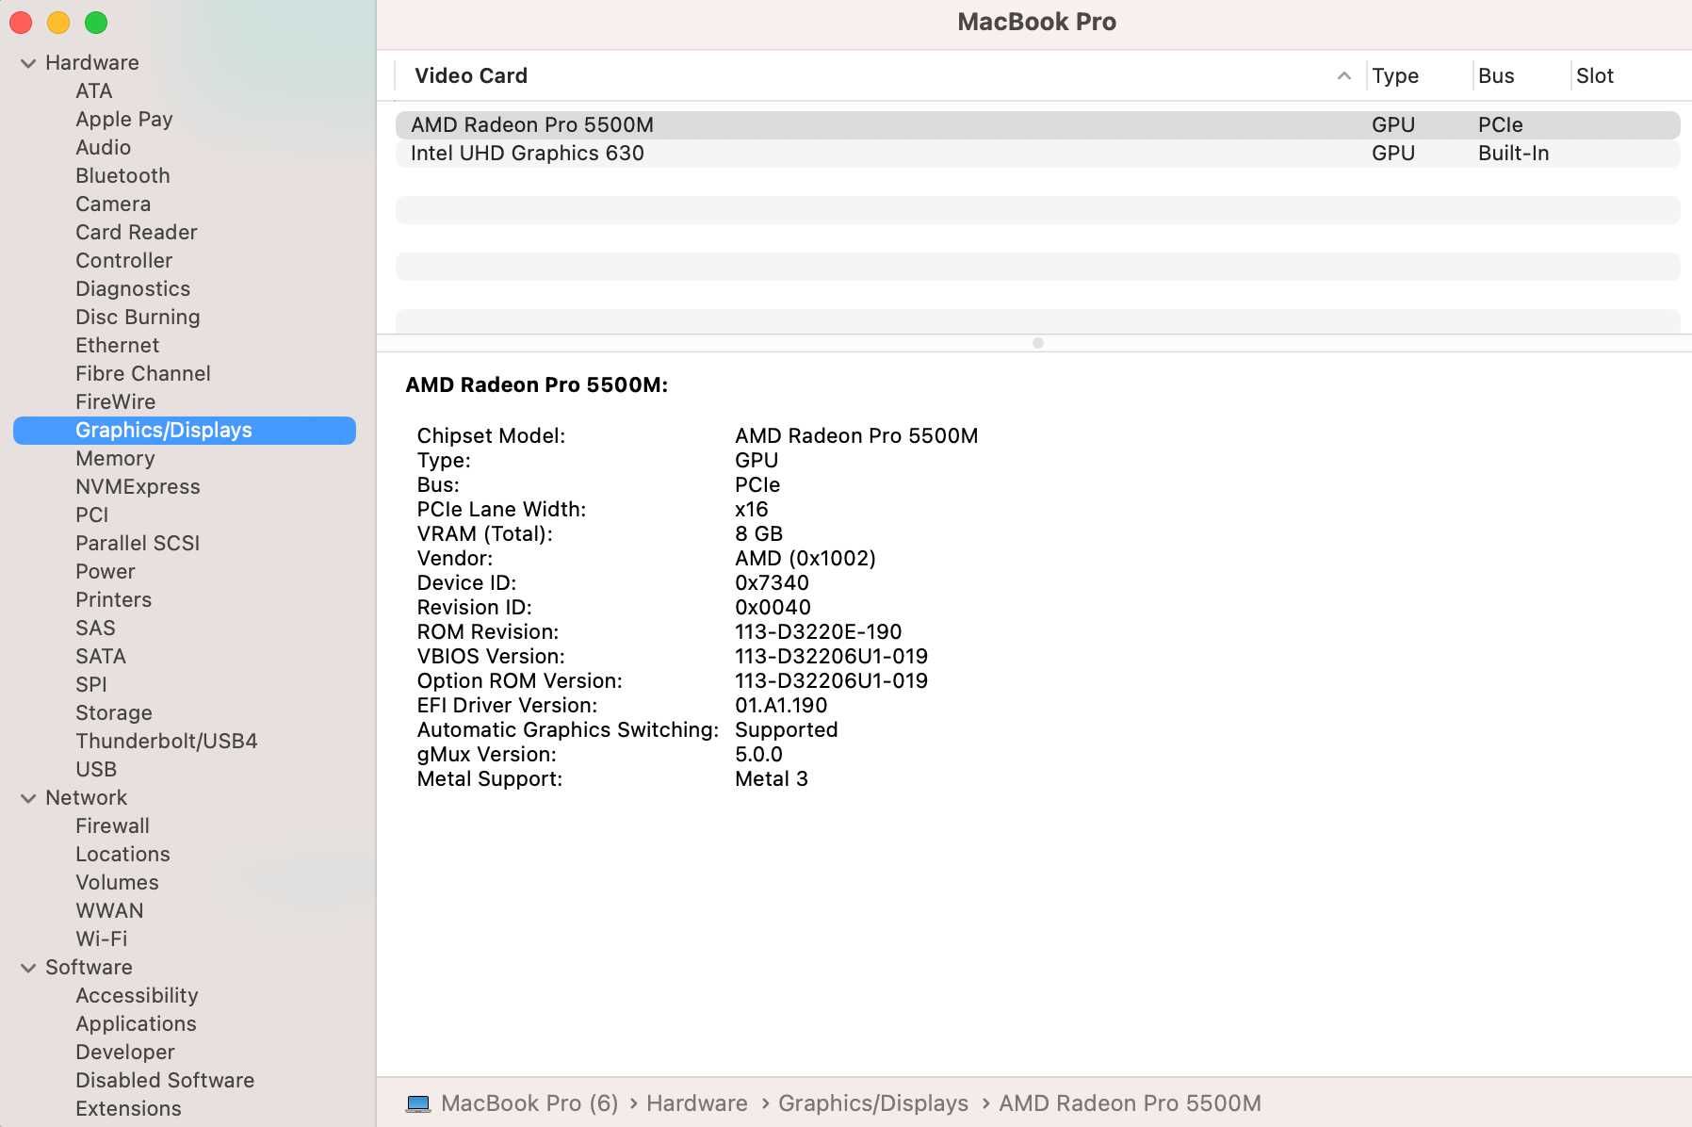Select Wi-Fi under Network

click(102, 939)
